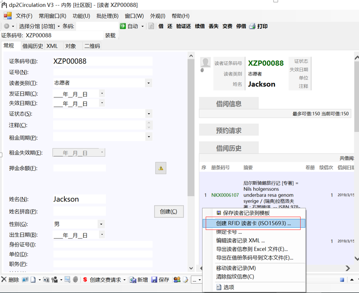359x293 pixels.
Task: Click the app logo icon in menu bar
Action: (x=8, y=16)
